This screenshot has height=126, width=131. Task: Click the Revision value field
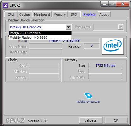(x=92, y=46)
